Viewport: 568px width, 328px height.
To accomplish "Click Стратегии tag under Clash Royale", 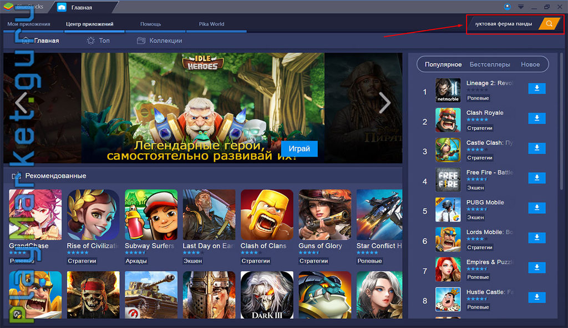I will click(x=480, y=128).
